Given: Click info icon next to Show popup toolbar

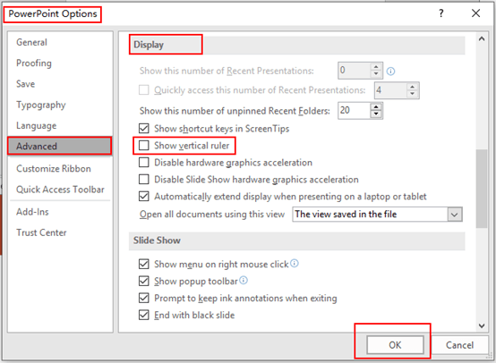Looking at the screenshot, I should click(x=244, y=280).
